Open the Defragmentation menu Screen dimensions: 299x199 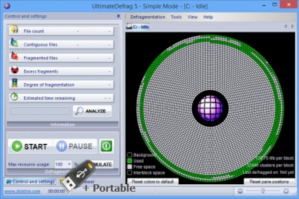tap(147, 17)
